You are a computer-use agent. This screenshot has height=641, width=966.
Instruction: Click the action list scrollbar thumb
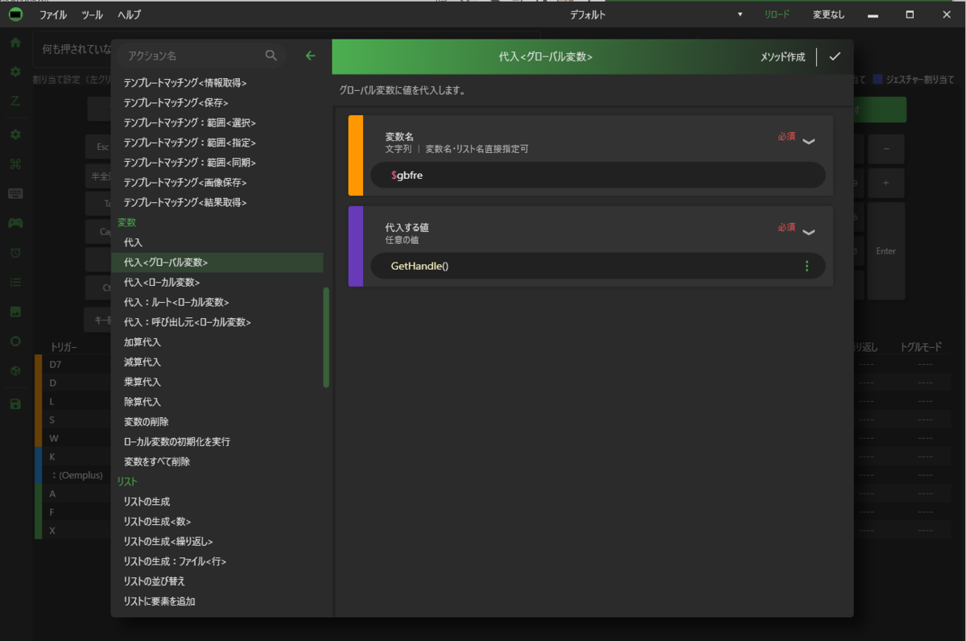coord(326,337)
